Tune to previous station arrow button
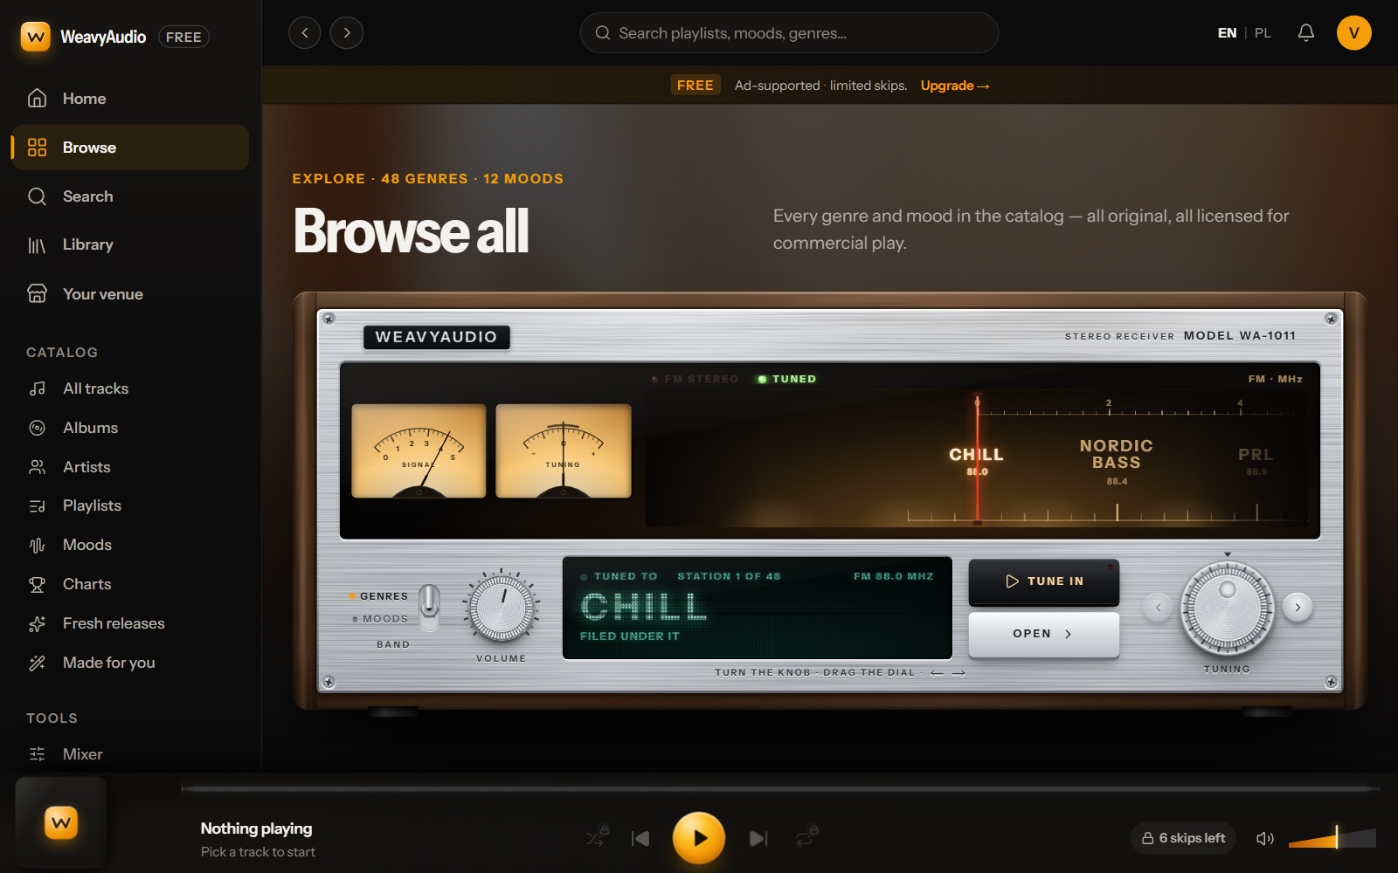Screen dimensions: 1398x873 [1158, 607]
